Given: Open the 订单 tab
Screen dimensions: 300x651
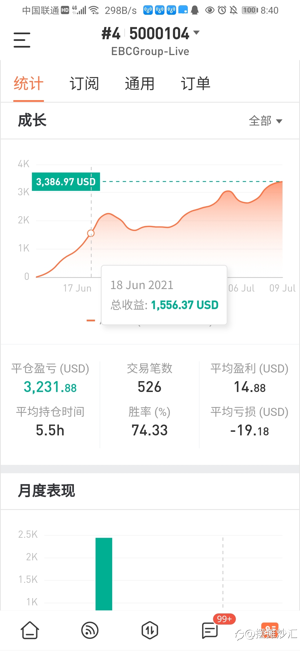Looking at the screenshot, I should click(x=196, y=83).
